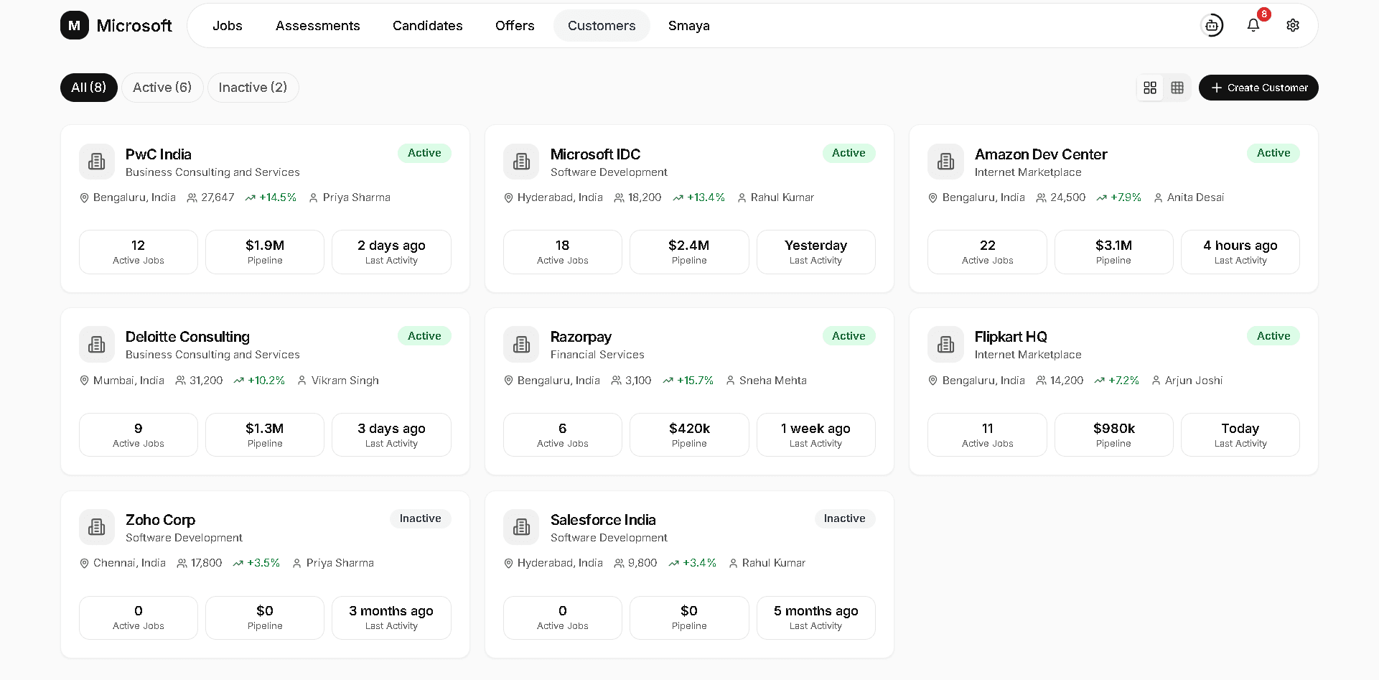Open the Assessments tab

click(x=318, y=26)
